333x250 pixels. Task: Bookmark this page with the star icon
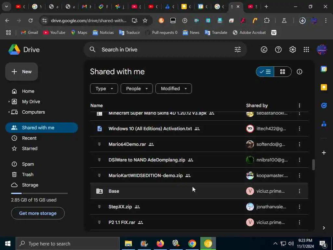145,21
